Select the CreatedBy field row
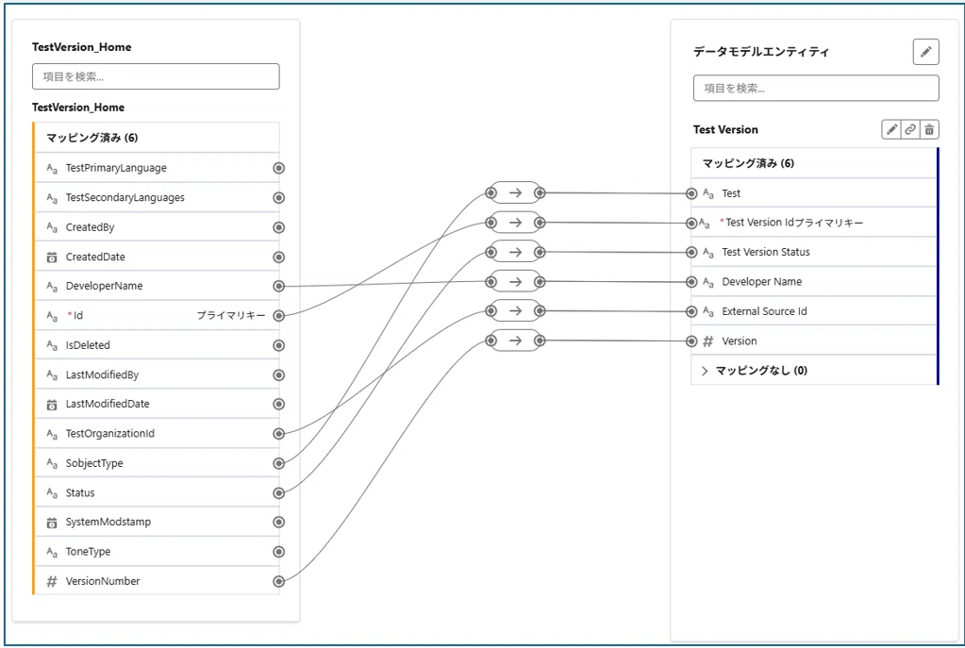This screenshot has height=648, width=965. [157, 227]
